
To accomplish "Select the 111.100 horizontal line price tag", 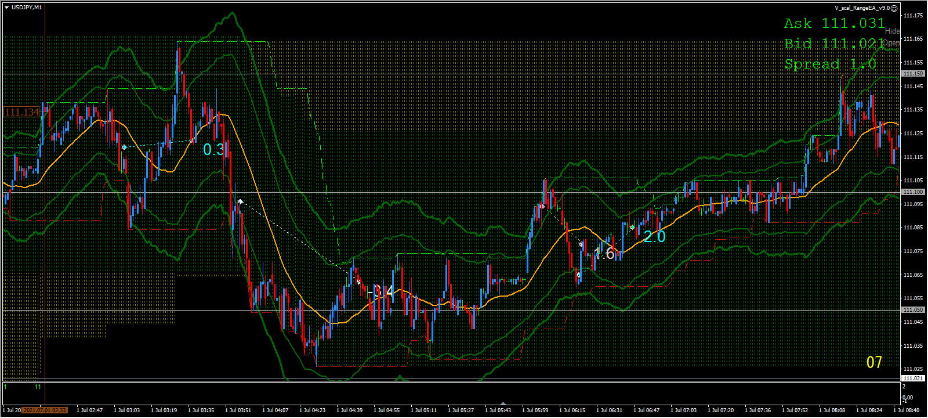I will [913, 192].
